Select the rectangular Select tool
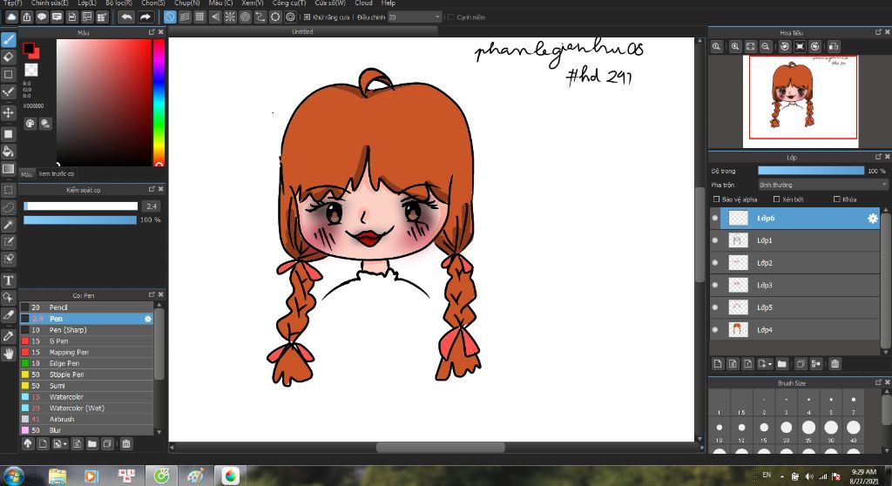Image resolution: width=892 pixels, height=486 pixels. 9,190
